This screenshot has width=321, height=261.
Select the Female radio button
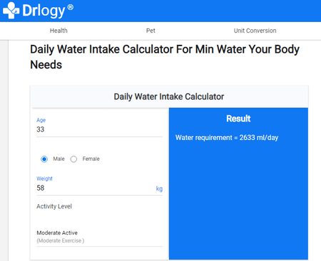click(x=73, y=159)
